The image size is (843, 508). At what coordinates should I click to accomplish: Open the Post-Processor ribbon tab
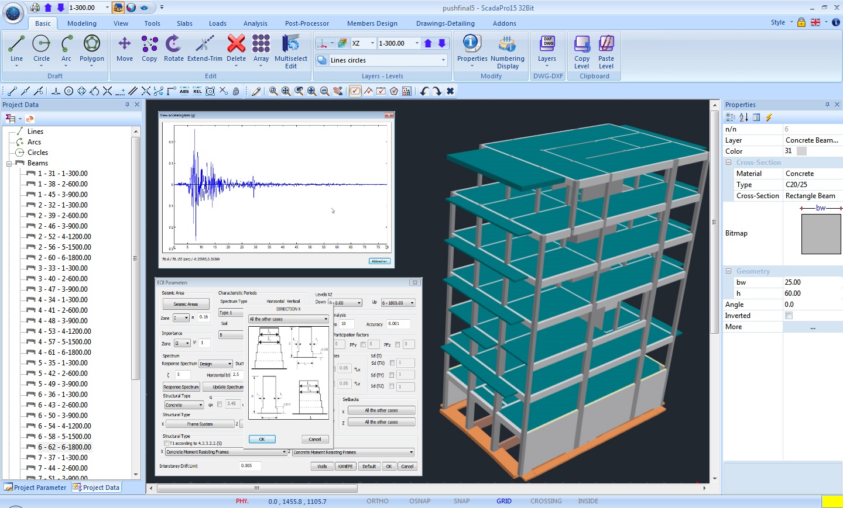coord(307,23)
